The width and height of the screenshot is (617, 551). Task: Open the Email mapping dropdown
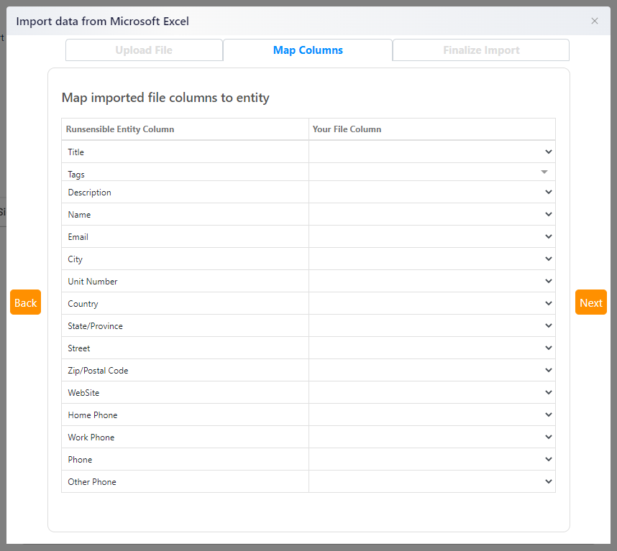click(432, 236)
